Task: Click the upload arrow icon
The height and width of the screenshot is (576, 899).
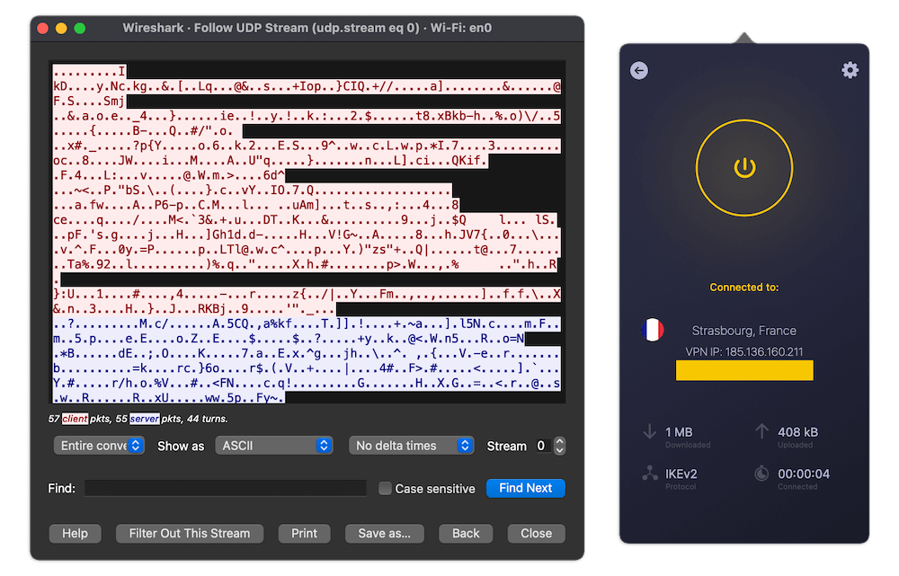Action: tap(761, 432)
